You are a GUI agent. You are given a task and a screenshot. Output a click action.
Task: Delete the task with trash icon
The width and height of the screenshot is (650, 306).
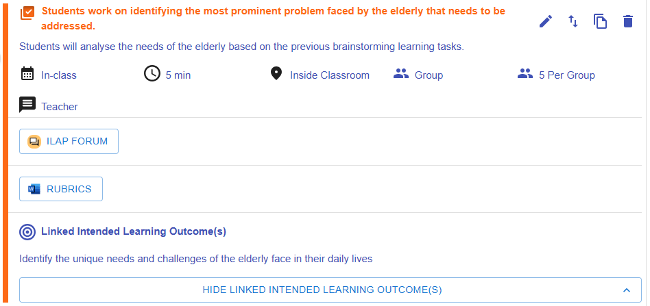click(x=628, y=21)
